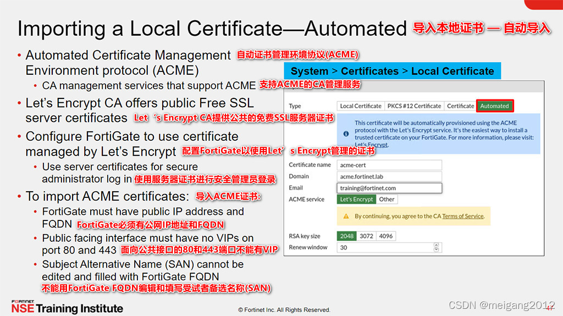This screenshot has width=563, height=316.
Task: Open the Let's Encrypt info link
Action: pos(371,145)
